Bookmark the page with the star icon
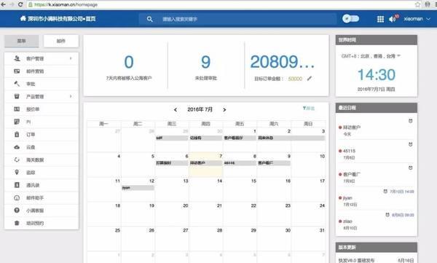 417,4
